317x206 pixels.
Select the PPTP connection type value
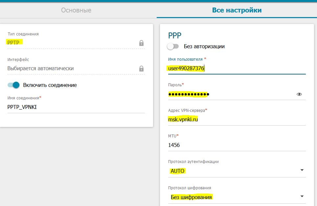[x=13, y=43]
